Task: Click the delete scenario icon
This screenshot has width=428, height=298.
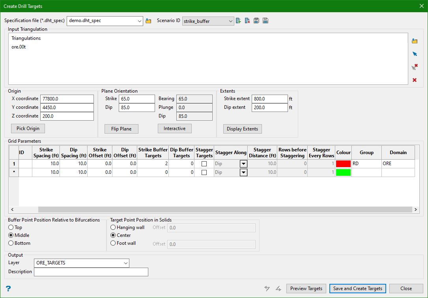Action: click(x=247, y=21)
